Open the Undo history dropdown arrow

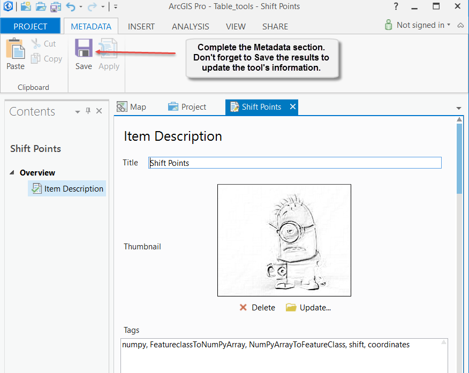point(81,6)
